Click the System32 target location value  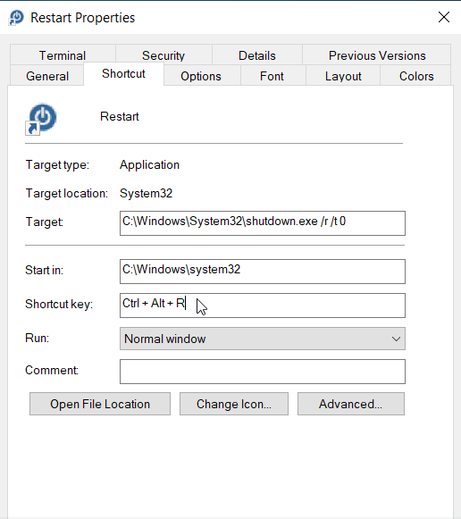[x=146, y=193]
